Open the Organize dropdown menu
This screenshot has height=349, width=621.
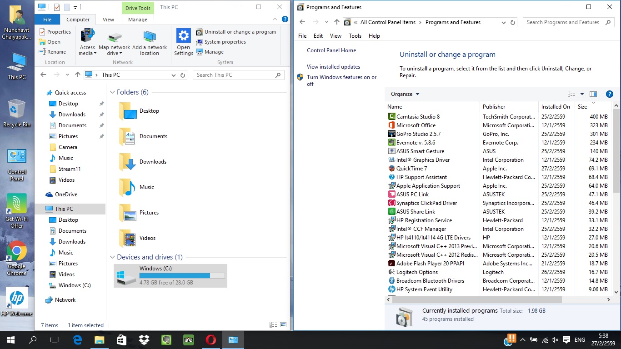pyautogui.click(x=405, y=94)
